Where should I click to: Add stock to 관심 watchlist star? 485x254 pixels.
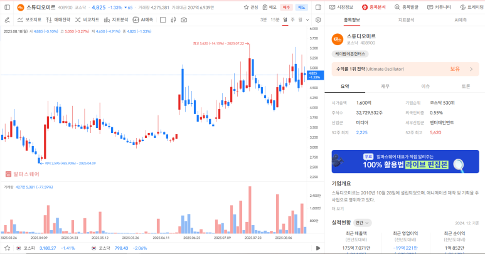251,8
